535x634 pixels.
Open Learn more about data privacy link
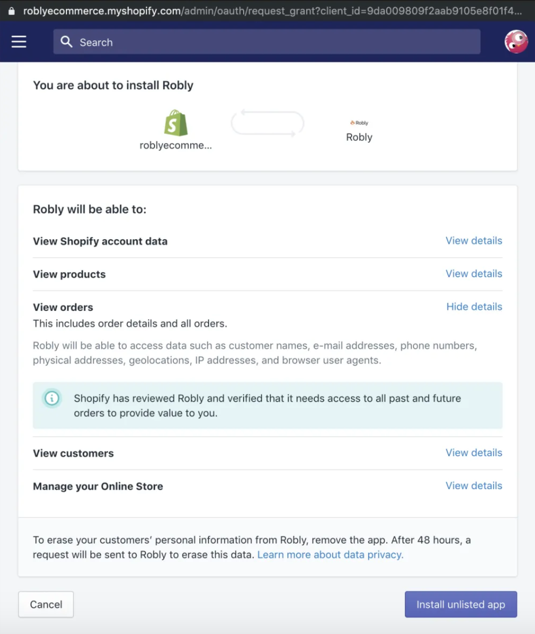(x=330, y=554)
